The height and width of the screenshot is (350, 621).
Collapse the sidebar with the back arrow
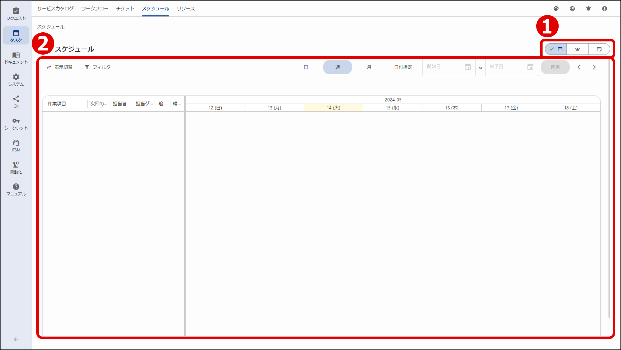(16, 339)
